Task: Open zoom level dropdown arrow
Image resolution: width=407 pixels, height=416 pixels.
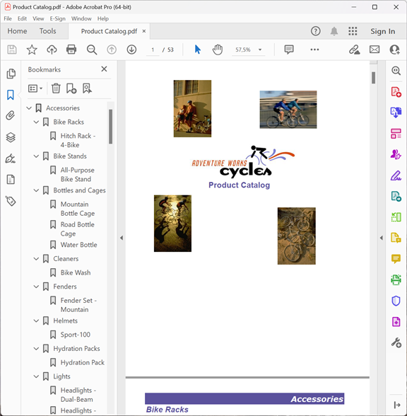Action: 260,50
